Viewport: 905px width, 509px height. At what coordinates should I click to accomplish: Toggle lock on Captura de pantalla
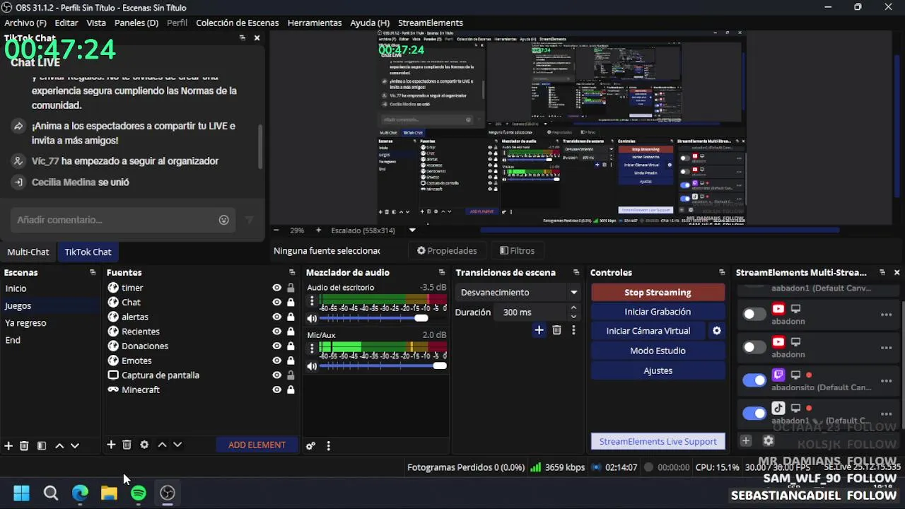tap(291, 375)
